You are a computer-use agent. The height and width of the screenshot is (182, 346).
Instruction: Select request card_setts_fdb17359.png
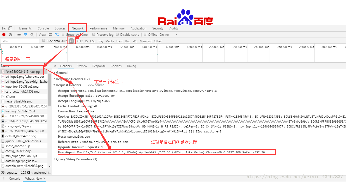pyautogui.click(x=24, y=92)
